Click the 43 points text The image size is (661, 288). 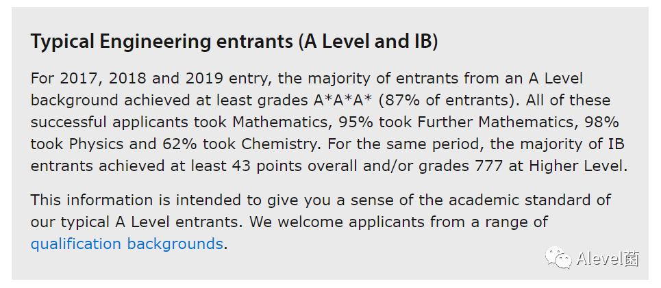(x=267, y=166)
